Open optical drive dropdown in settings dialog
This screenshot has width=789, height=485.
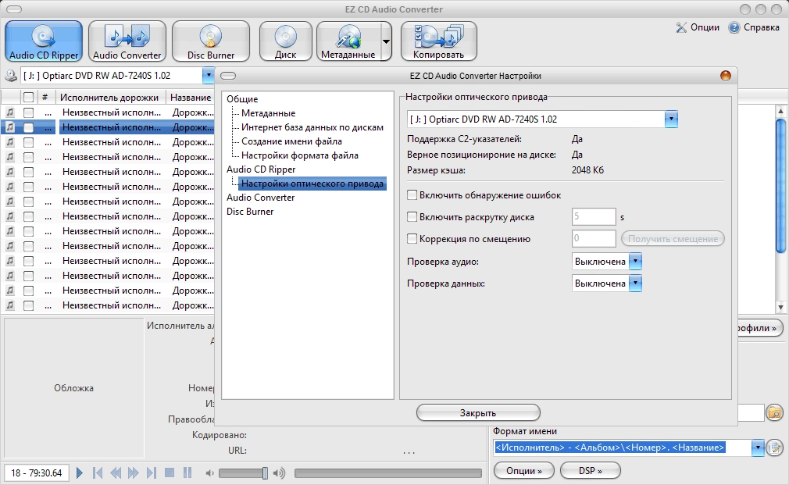point(671,119)
